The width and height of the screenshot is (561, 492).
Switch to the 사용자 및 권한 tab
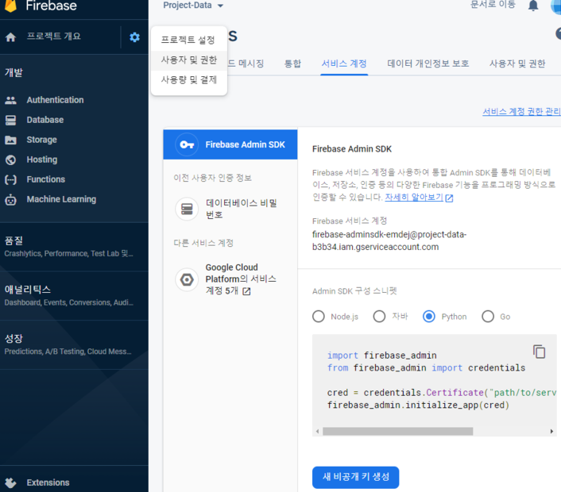pos(517,63)
